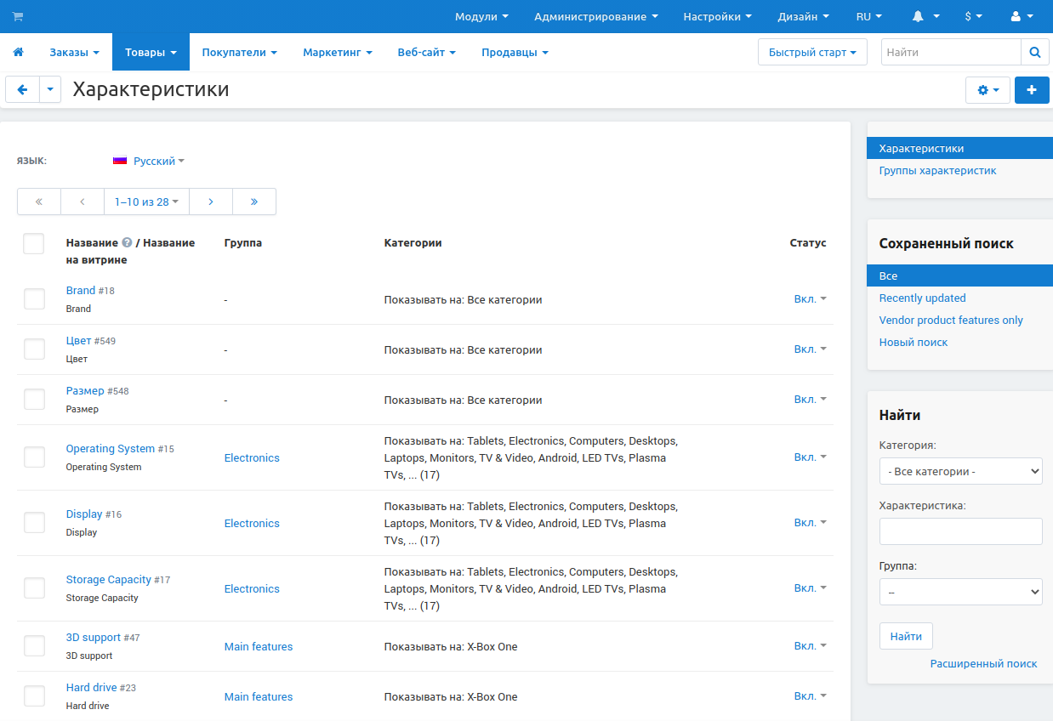Go to the last page of results

coord(253,202)
